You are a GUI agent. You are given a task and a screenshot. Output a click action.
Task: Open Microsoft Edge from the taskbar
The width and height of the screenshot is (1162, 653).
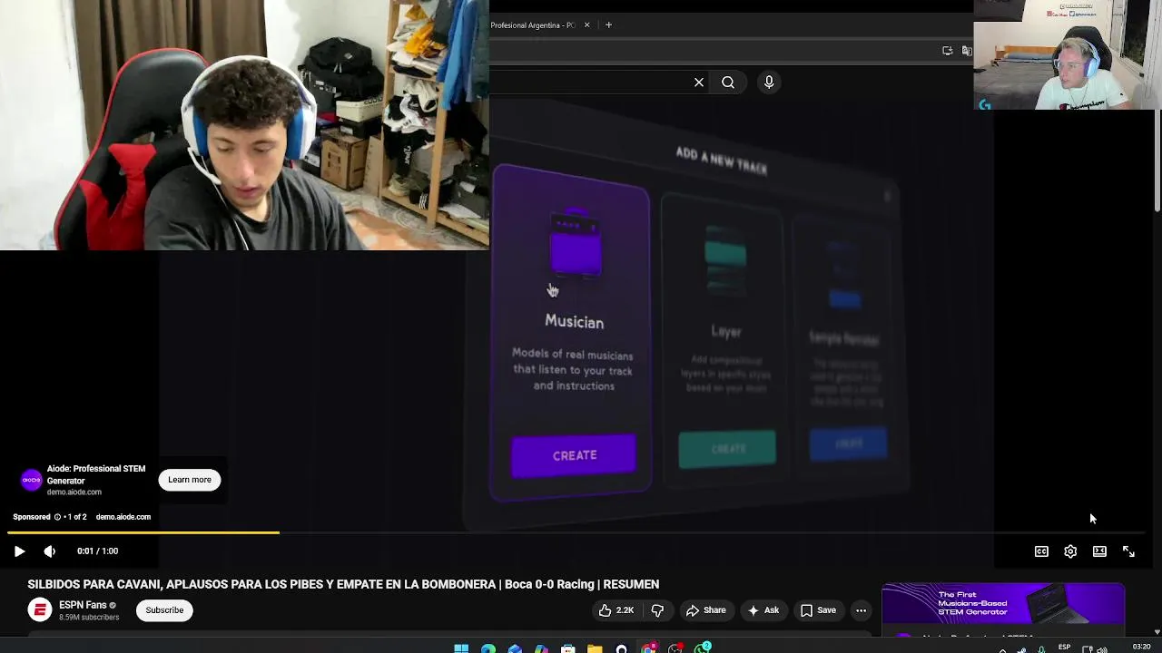(488, 648)
